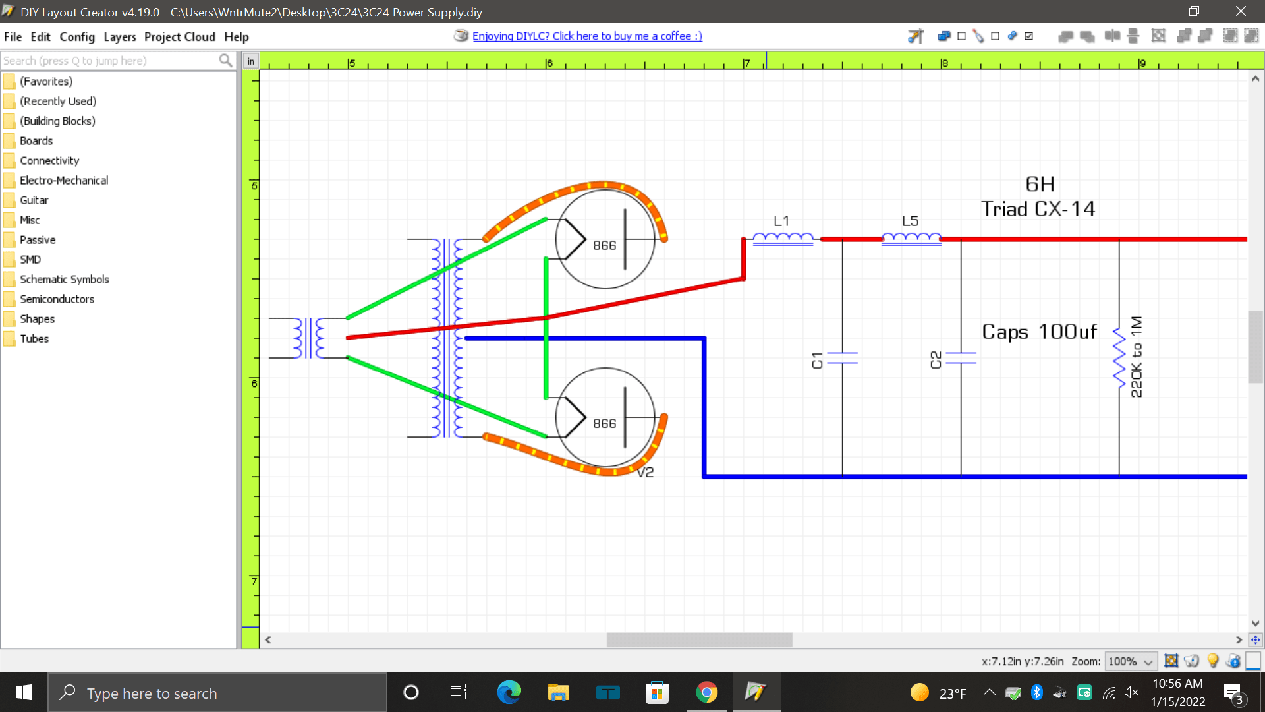Open the Help menu
This screenshot has height=712, width=1265.
click(x=237, y=37)
